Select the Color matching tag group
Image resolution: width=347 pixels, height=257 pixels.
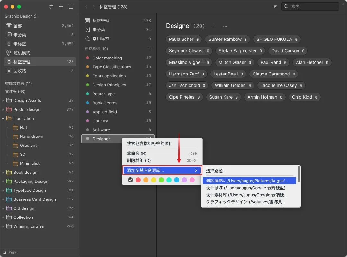click(x=118, y=58)
